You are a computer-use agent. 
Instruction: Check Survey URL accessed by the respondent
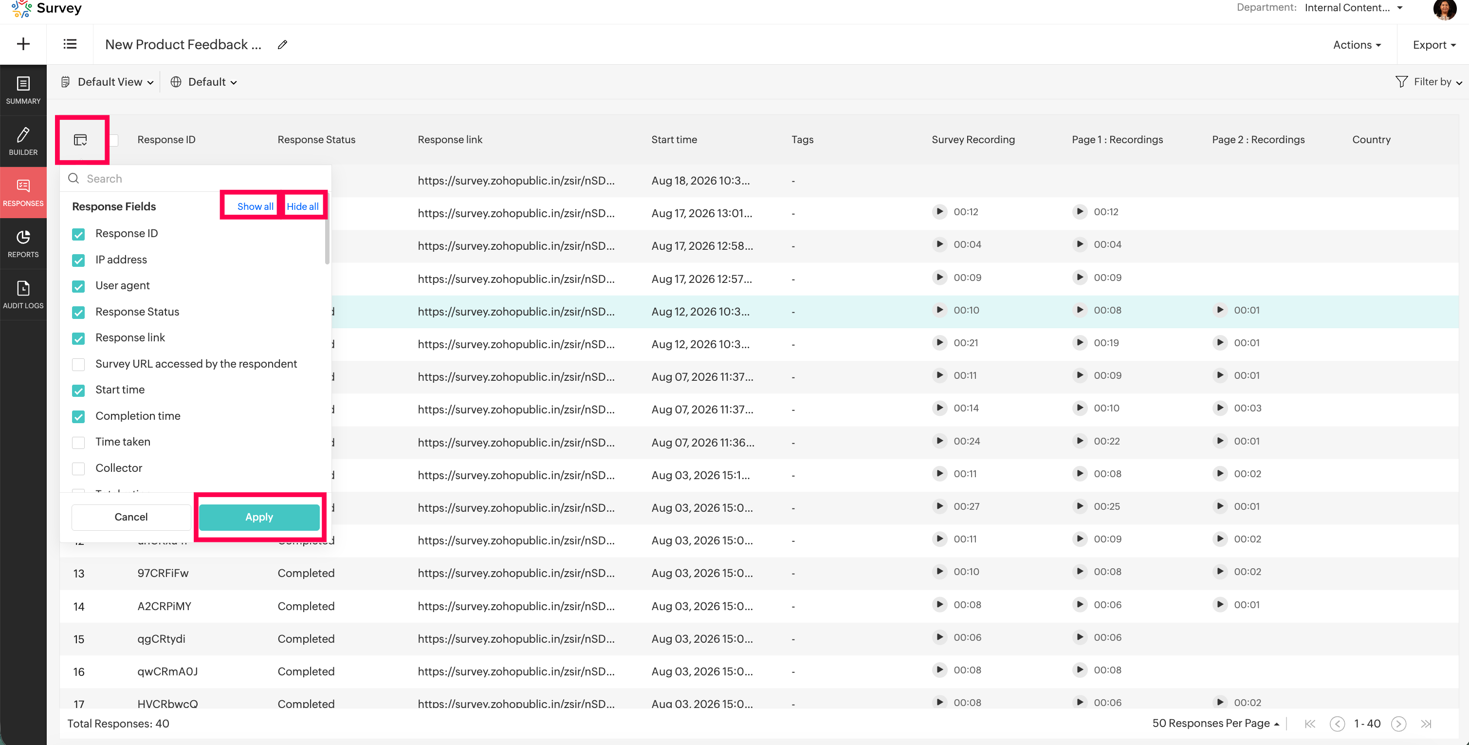tap(79, 365)
